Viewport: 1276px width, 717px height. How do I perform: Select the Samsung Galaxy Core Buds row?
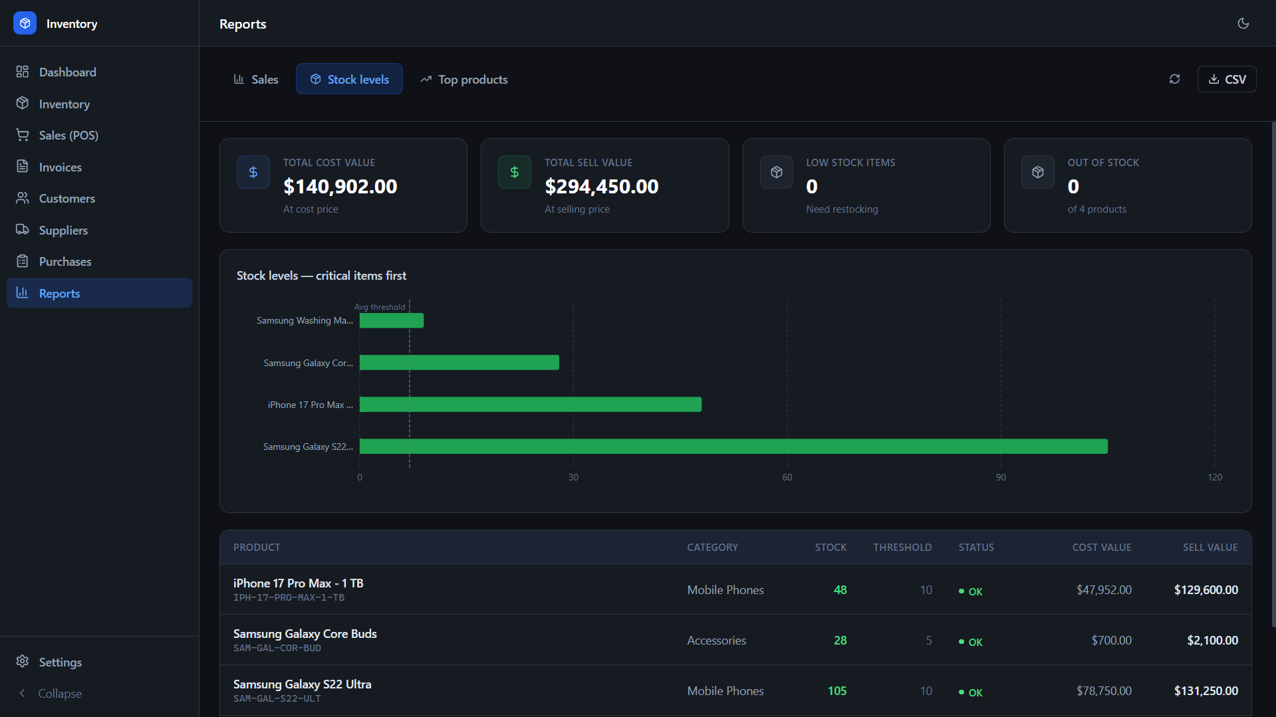735,640
